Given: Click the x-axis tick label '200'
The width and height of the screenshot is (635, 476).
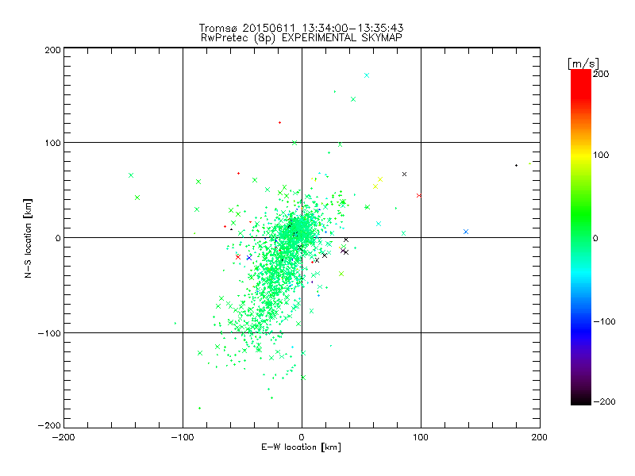Looking at the screenshot, I should pos(540,437).
